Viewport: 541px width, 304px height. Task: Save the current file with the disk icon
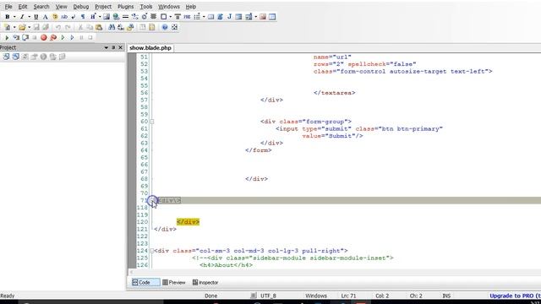[36, 27]
